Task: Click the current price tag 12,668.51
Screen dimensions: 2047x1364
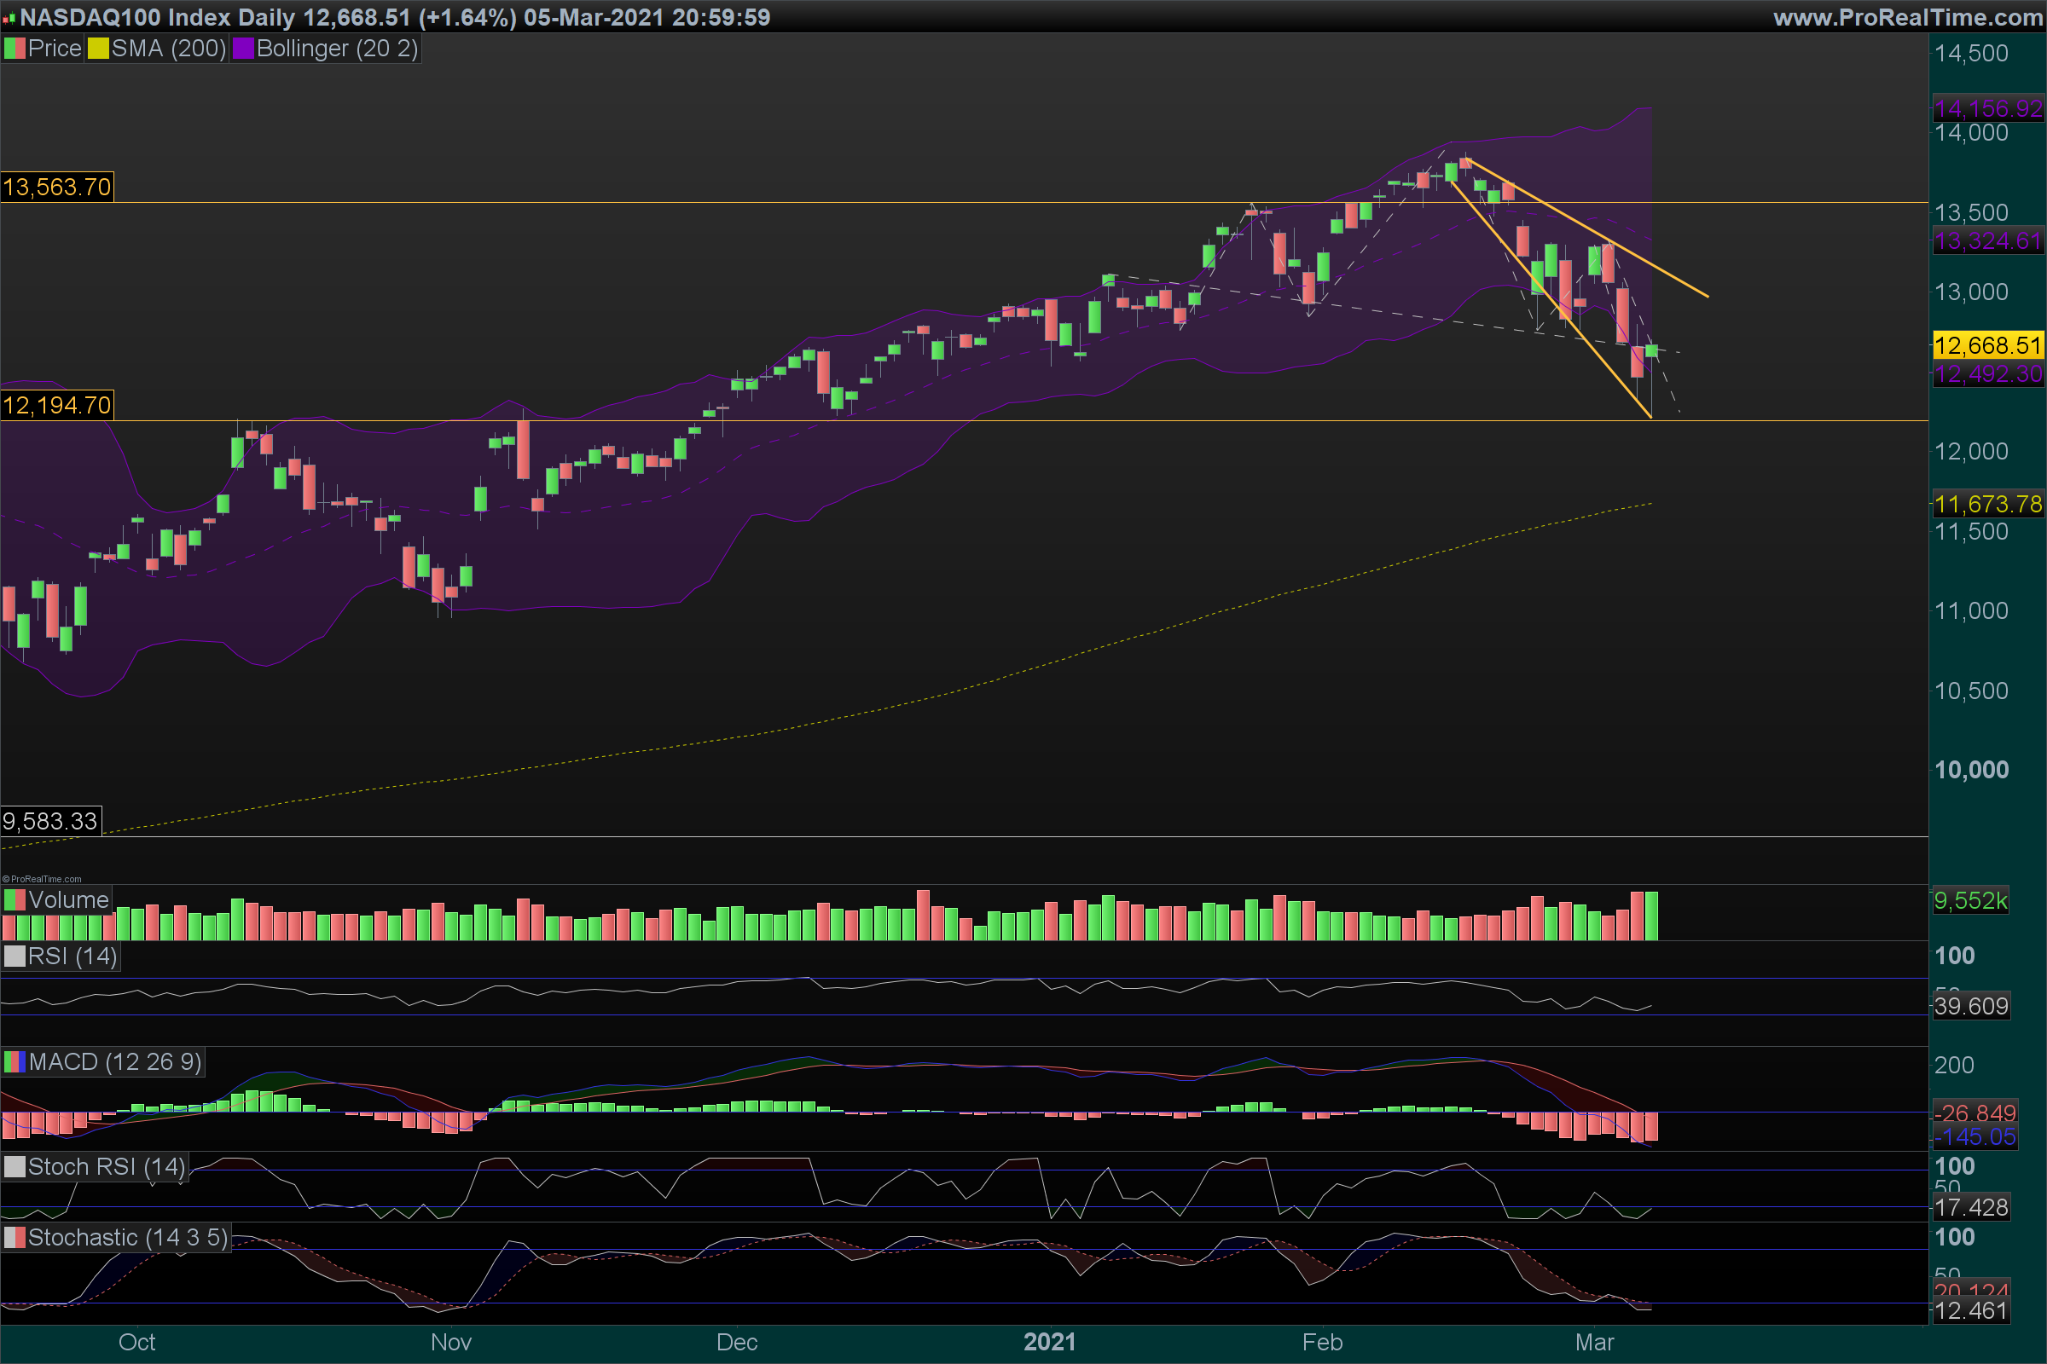Action: click(1987, 345)
